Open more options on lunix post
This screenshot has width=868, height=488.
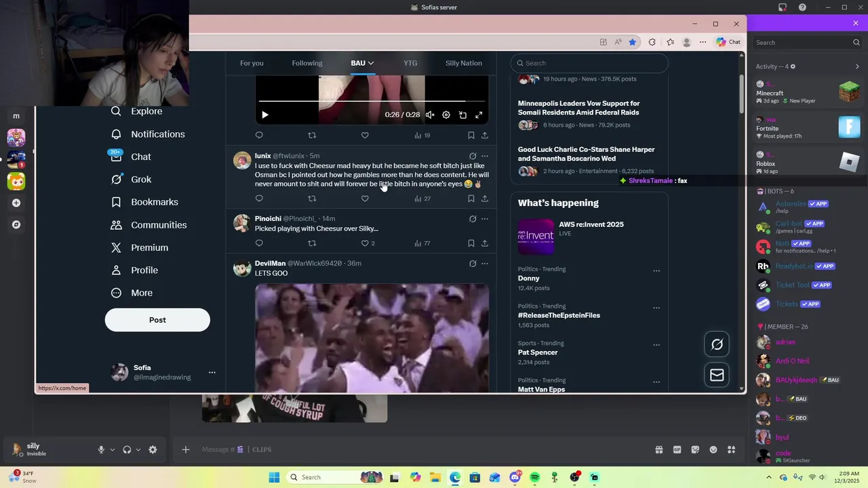pos(484,156)
